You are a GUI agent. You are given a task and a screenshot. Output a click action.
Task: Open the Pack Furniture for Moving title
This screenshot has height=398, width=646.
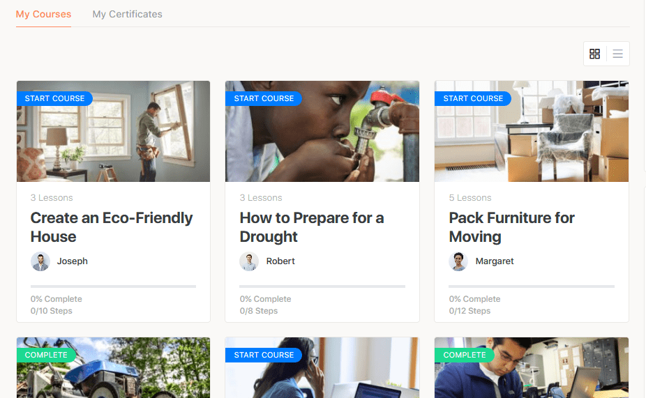[511, 227]
